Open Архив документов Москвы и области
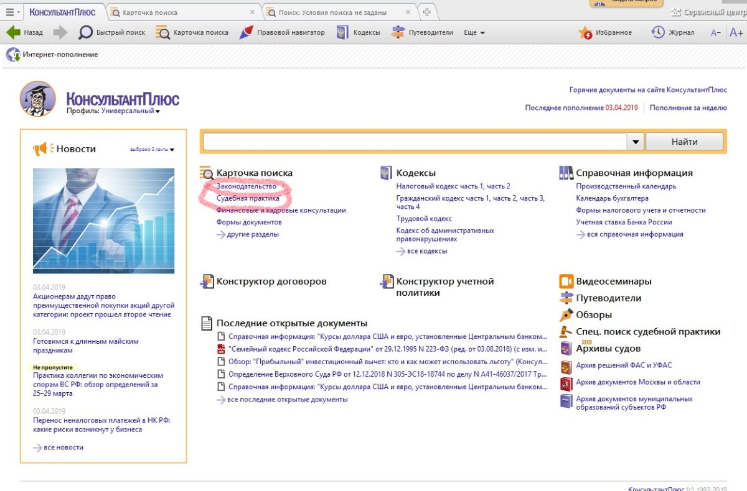The height and width of the screenshot is (491, 747). 638,382
